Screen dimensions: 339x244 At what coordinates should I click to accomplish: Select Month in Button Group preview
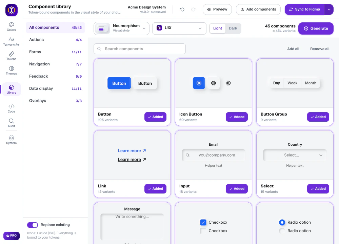(311, 83)
